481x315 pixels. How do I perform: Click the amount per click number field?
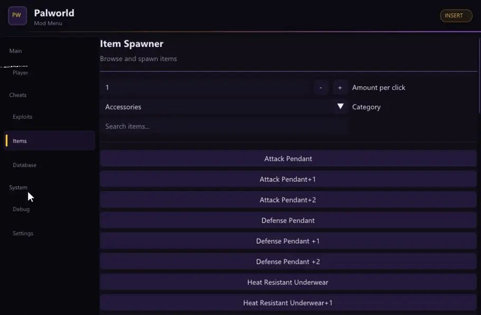205,88
